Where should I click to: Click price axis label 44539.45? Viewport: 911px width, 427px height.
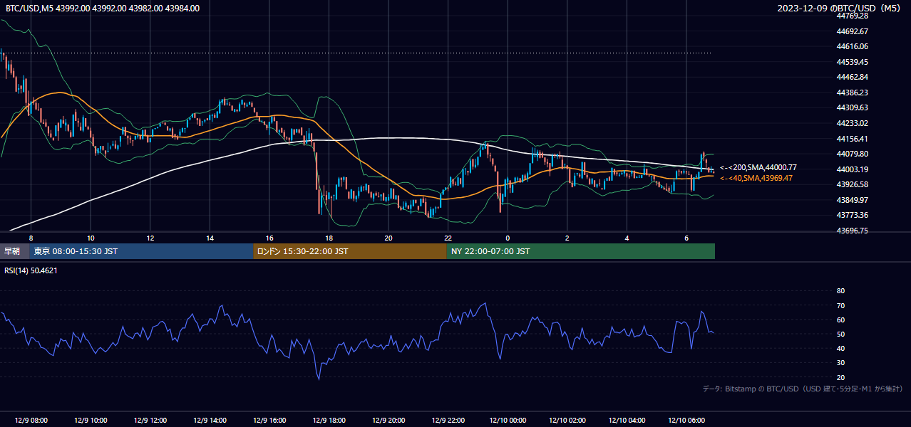pyautogui.click(x=852, y=62)
